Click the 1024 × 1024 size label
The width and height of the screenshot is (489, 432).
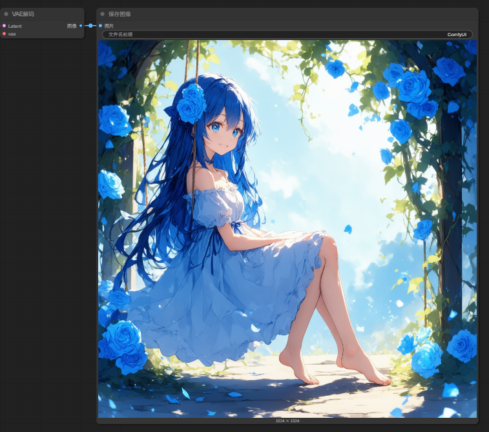pos(287,420)
